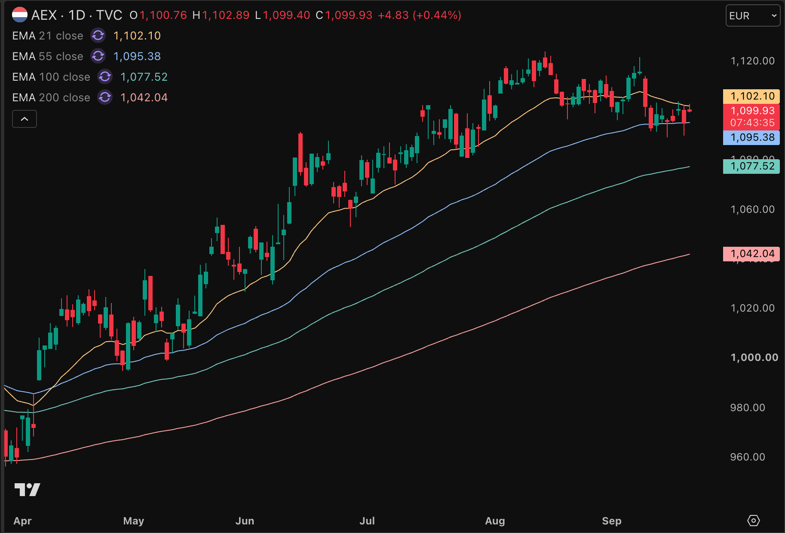Select the EMA 21 close indicator label
Screen dimensions: 785x533
click(48, 36)
